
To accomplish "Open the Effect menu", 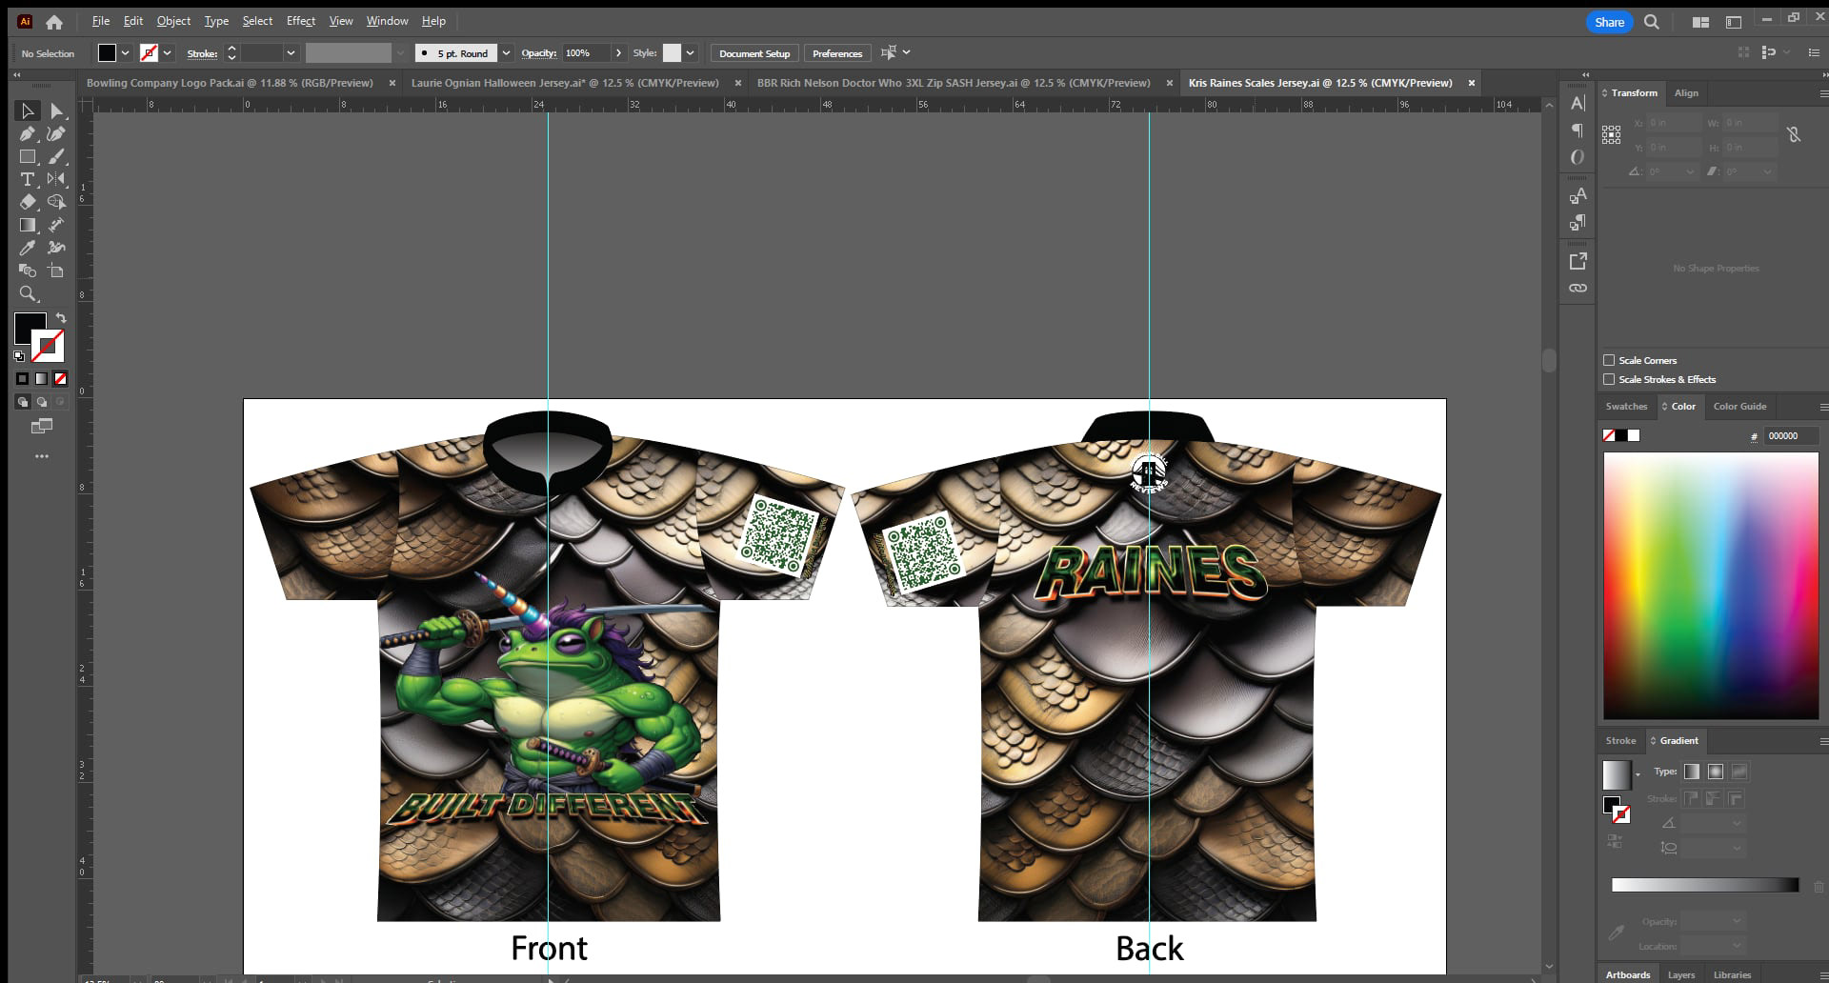I will 301,21.
